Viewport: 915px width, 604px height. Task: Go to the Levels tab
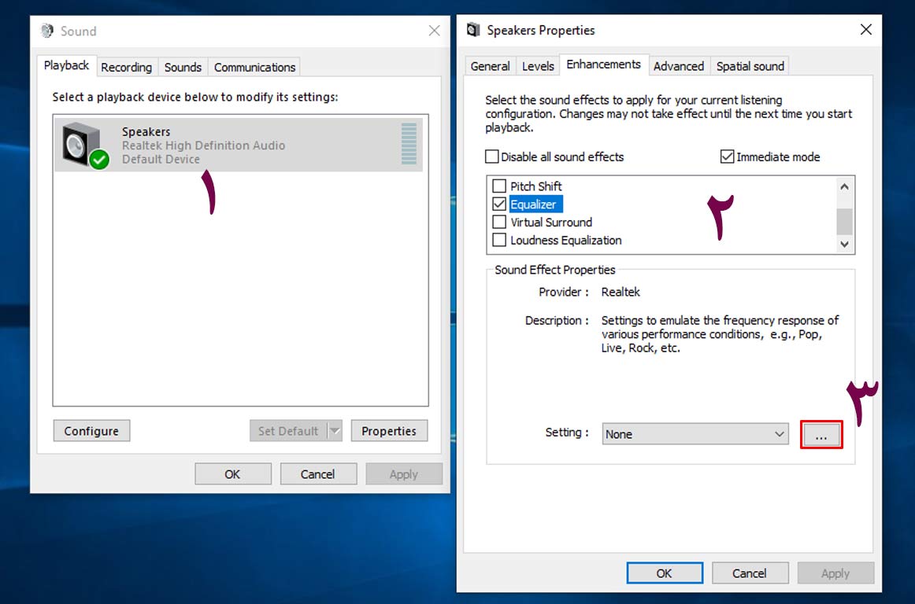click(538, 67)
